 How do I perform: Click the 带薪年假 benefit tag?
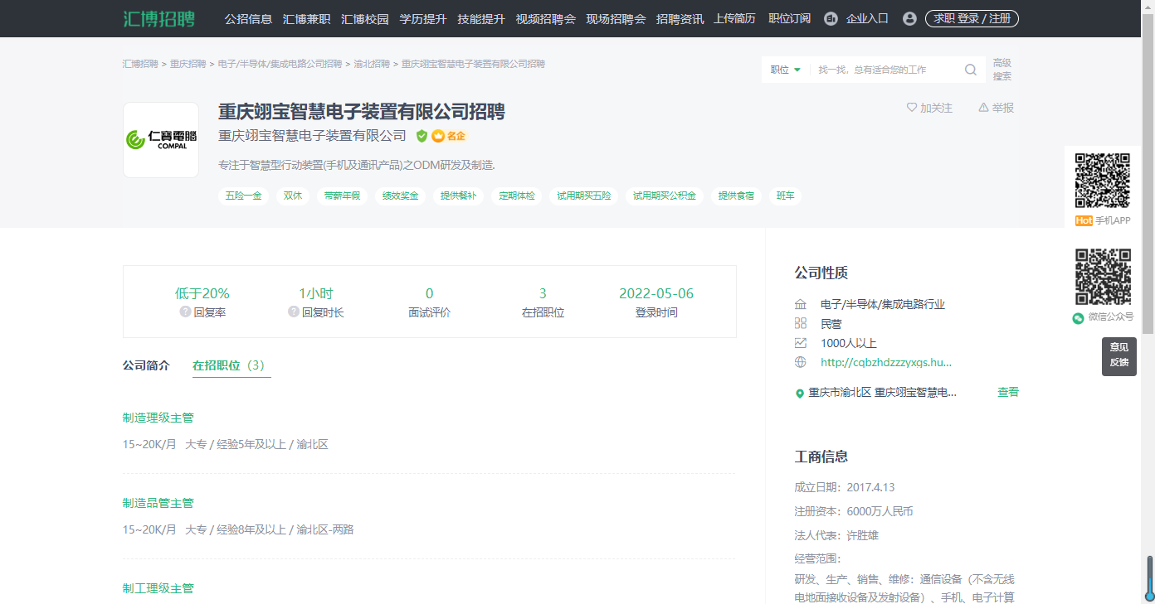342,196
